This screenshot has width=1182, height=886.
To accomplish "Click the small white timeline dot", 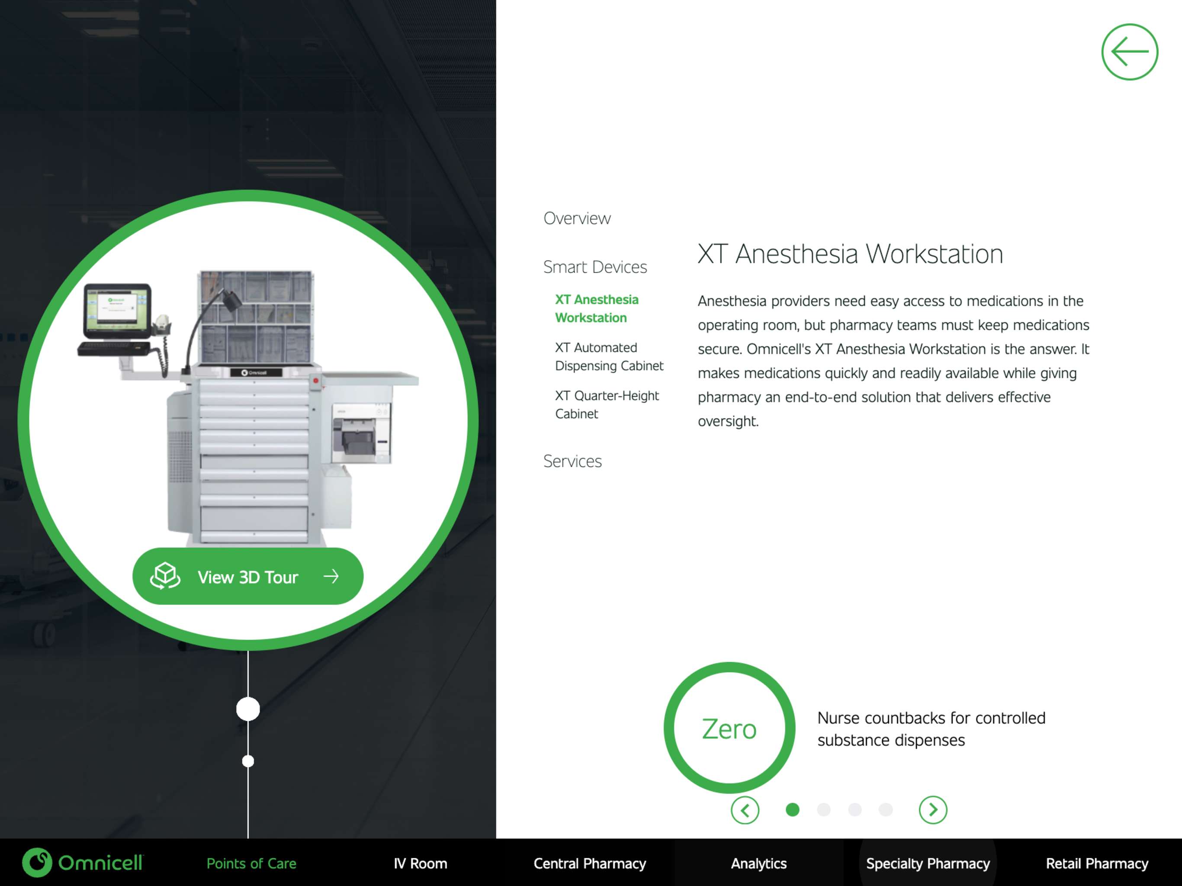I will point(248,761).
